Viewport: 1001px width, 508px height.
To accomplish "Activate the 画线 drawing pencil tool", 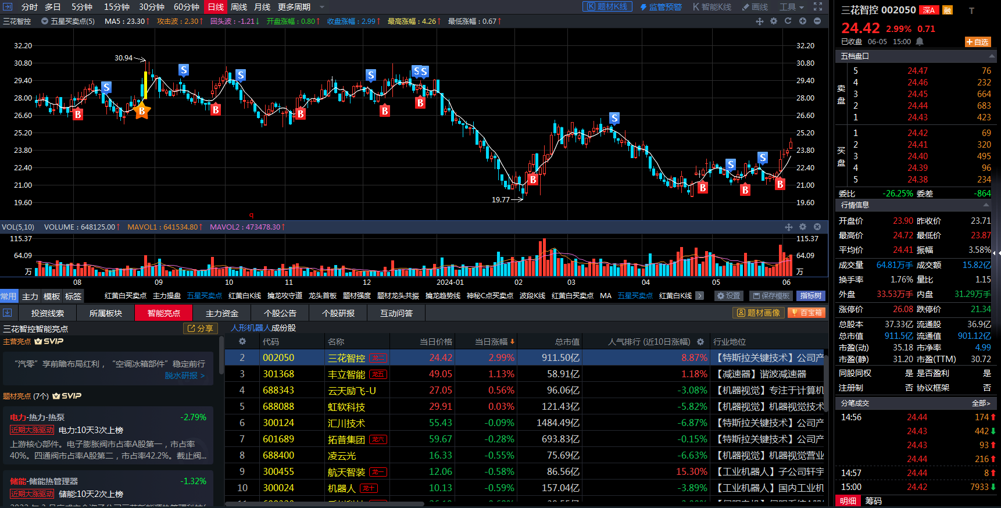I will click(x=755, y=7).
